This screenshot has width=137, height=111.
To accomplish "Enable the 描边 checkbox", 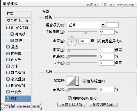I will pyautogui.click(x=8, y=47).
